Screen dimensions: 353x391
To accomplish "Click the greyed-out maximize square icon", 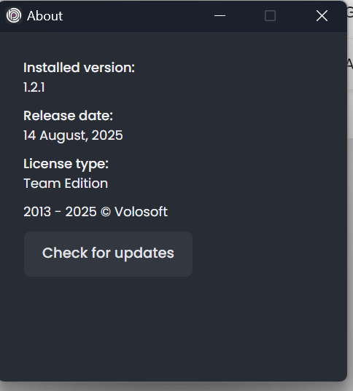I will point(270,16).
